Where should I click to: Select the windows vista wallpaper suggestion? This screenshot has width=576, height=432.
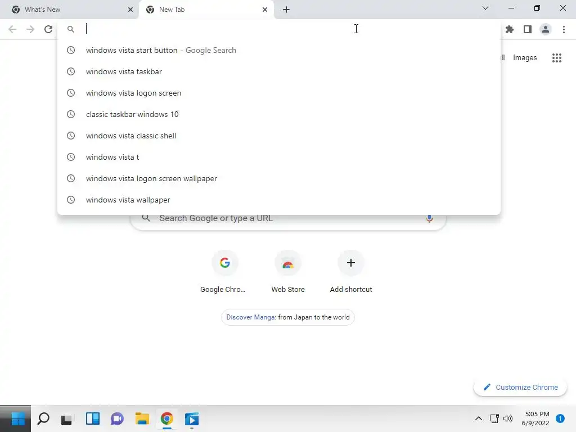point(279,200)
